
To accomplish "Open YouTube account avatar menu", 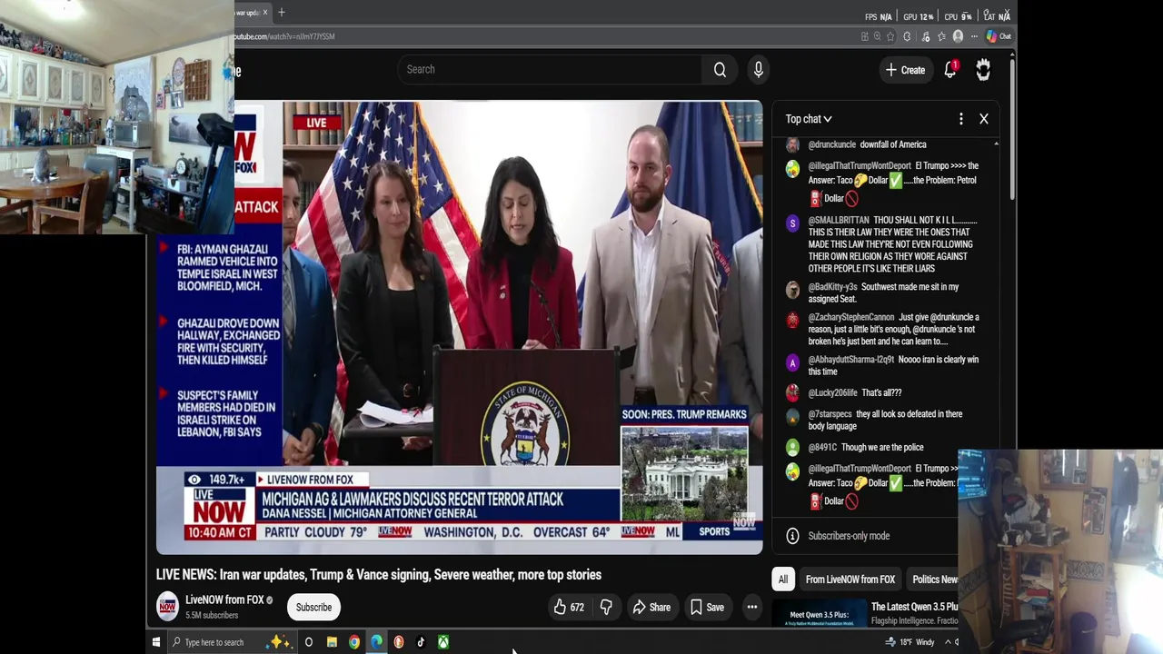I will (983, 70).
